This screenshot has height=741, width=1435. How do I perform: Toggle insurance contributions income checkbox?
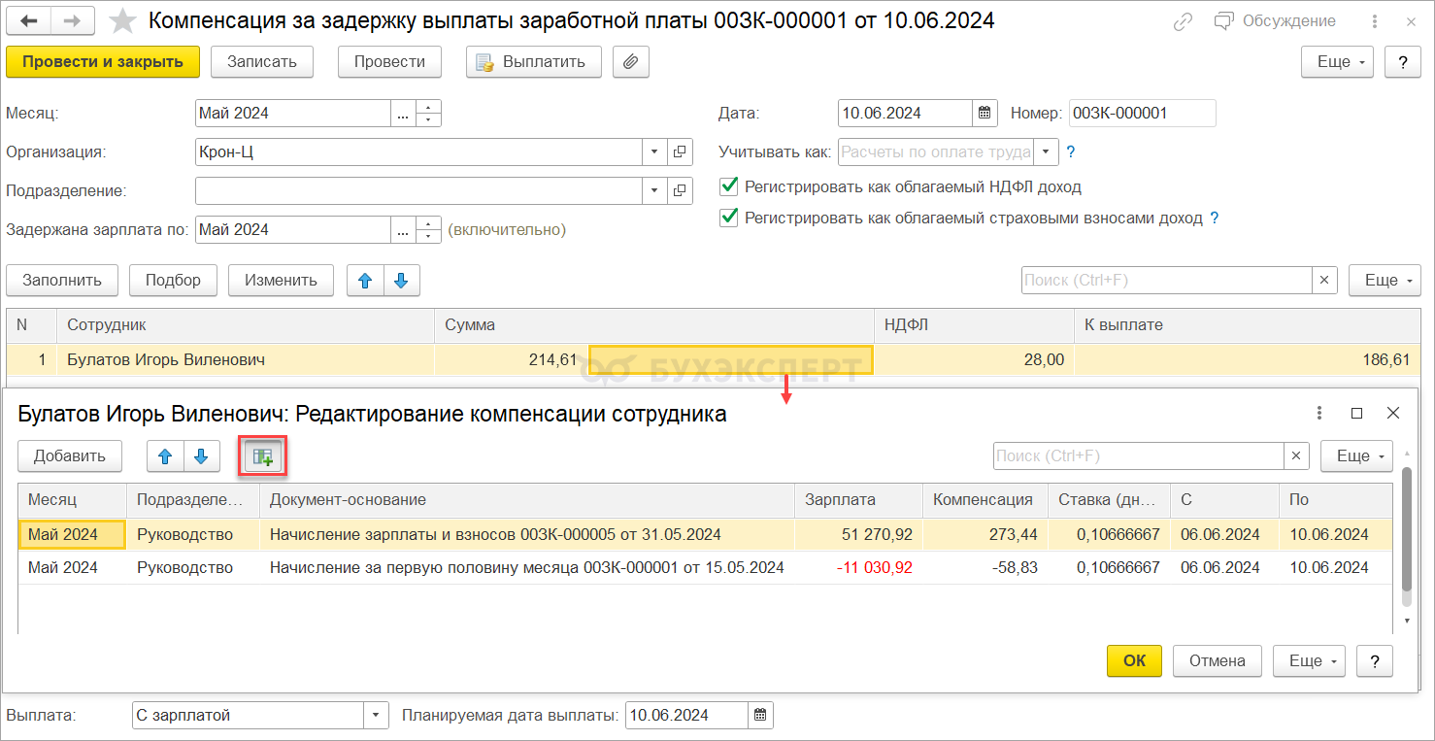728,219
